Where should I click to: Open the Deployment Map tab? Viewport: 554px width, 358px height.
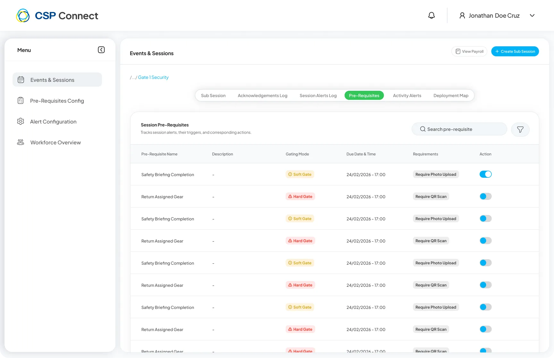[451, 96]
